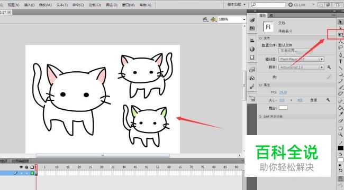Select the Lasso tool
Image resolution: width=344 pixels, height=190 pixels.
point(340,47)
